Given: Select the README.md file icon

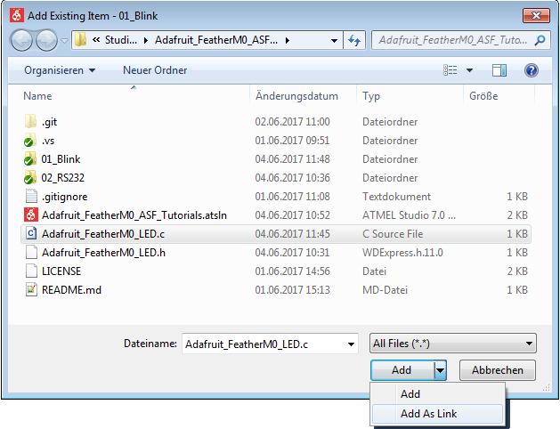Looking at the screenshot, I should click(x=31, y=289).
